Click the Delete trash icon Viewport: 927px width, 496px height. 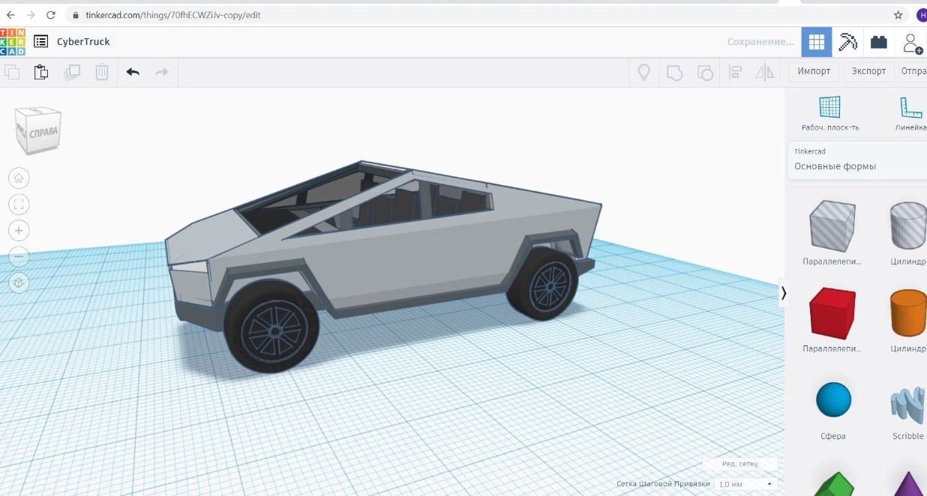(102, 72)
